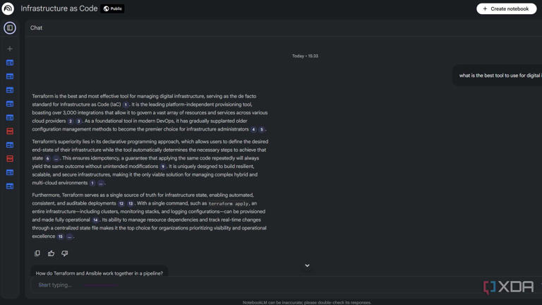Open the blue source icon between red ones

10,145
